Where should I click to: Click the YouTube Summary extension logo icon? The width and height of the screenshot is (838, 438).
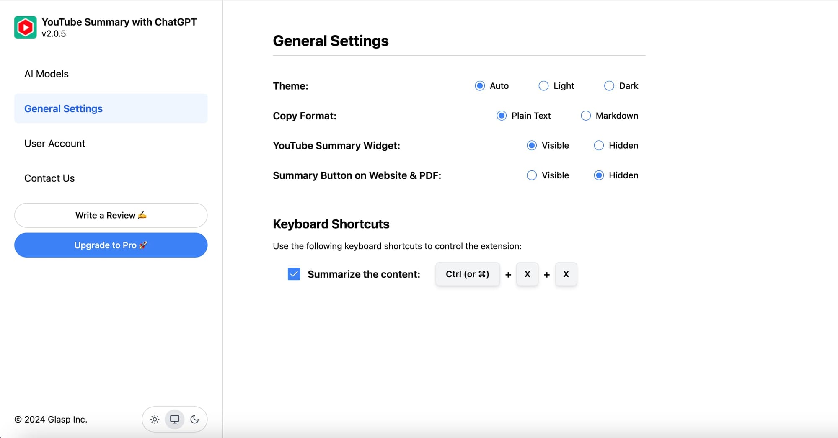(x=26, y=27)
